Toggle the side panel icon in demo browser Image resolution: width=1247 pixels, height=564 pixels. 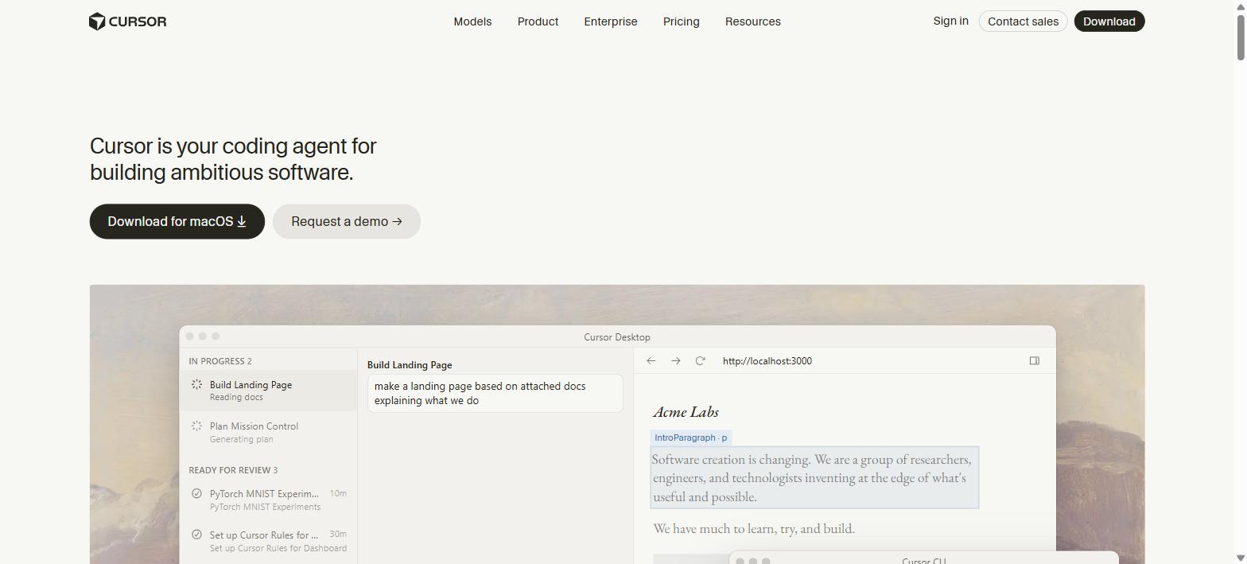click(x=1035, y=361)
